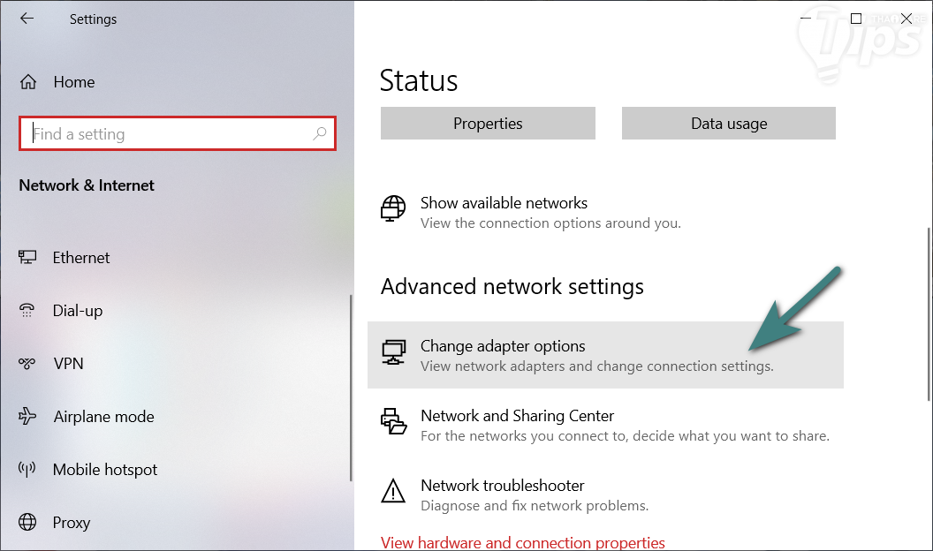Viewport: 933px width, 551px height.
Task: Maximize the Settings window
Action: point(856,19)
